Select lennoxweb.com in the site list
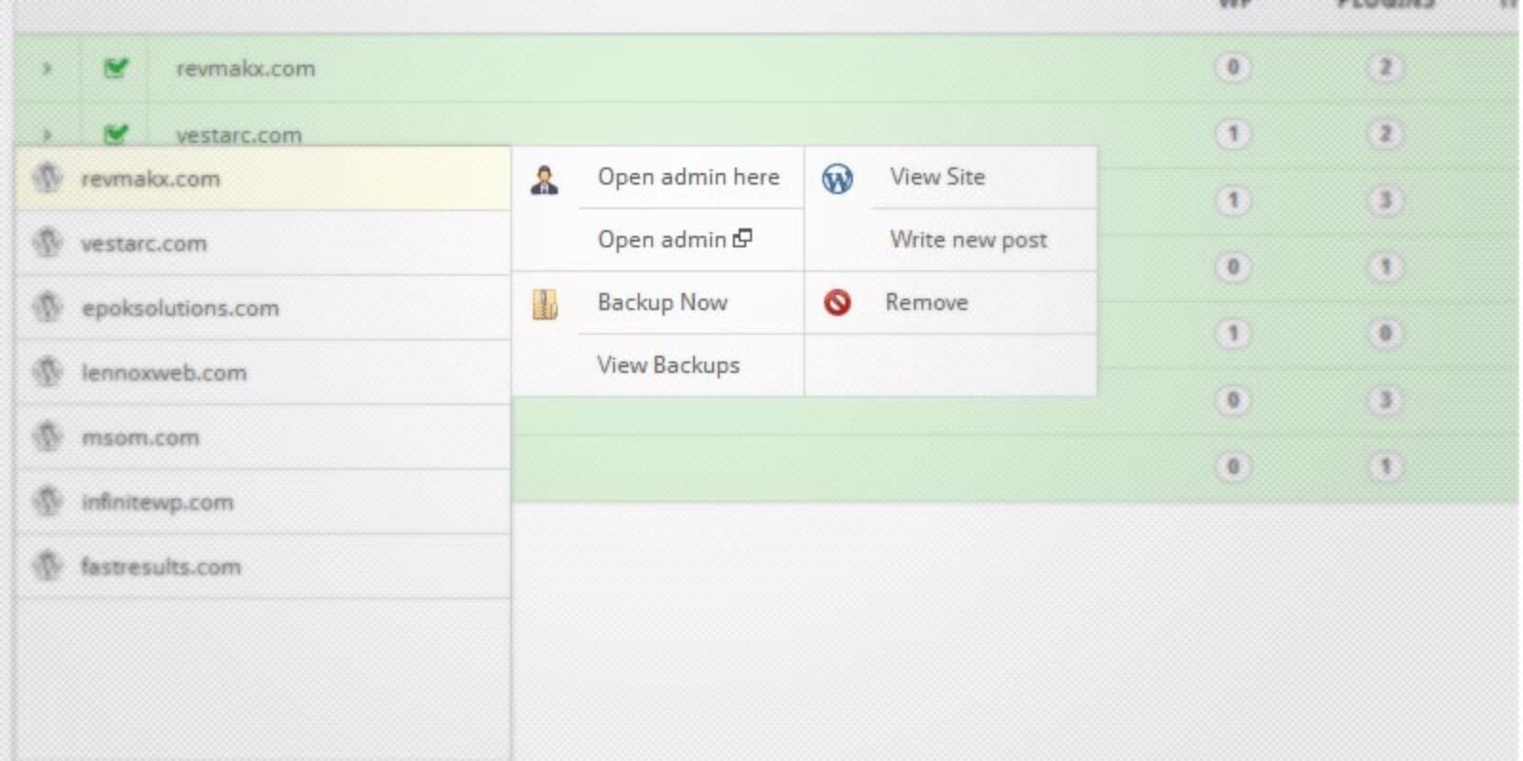 pyautogui.click(x=263, y=373)
